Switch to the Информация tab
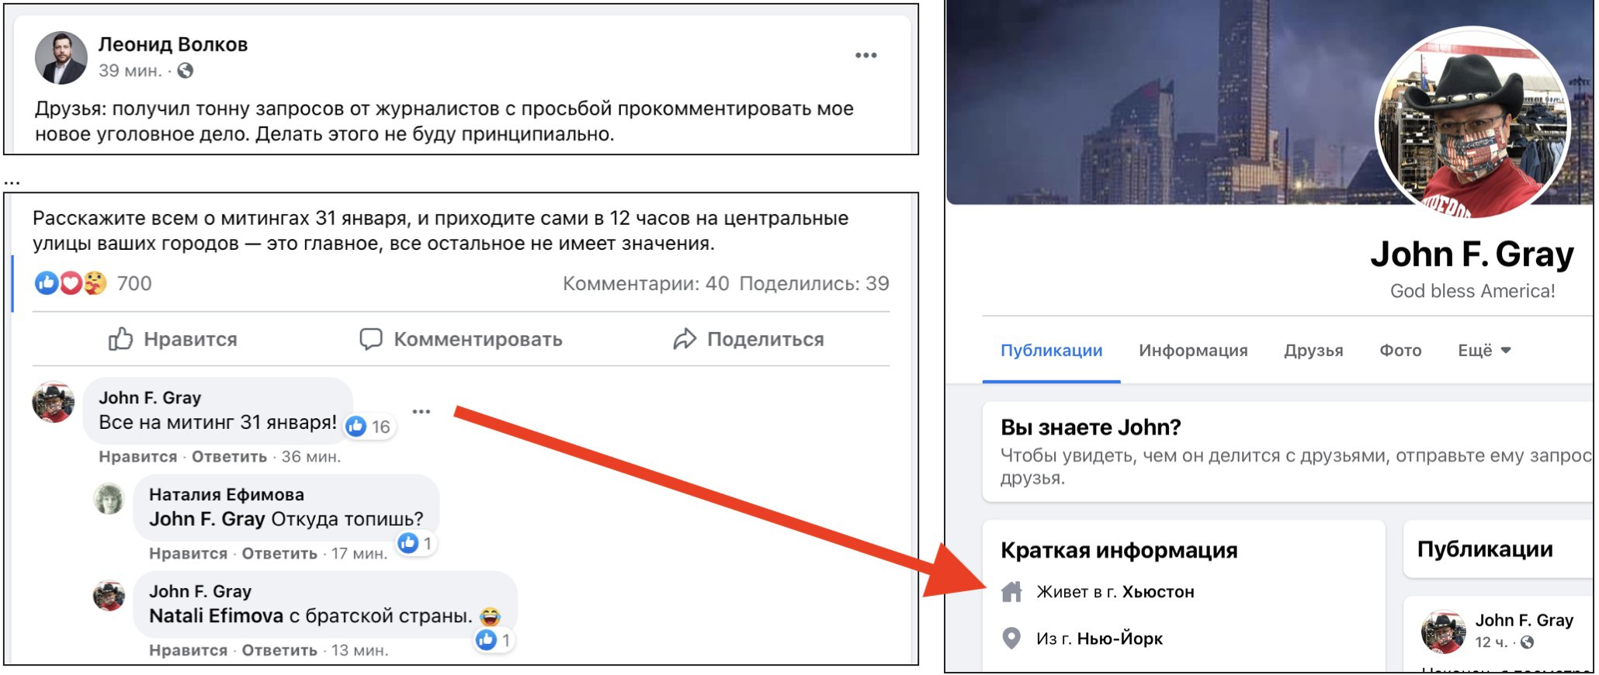1599x675 pixels. pos(1193,351)
